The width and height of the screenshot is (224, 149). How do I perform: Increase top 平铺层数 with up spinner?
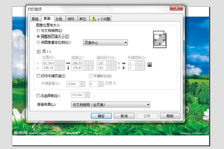pos(142,63)
